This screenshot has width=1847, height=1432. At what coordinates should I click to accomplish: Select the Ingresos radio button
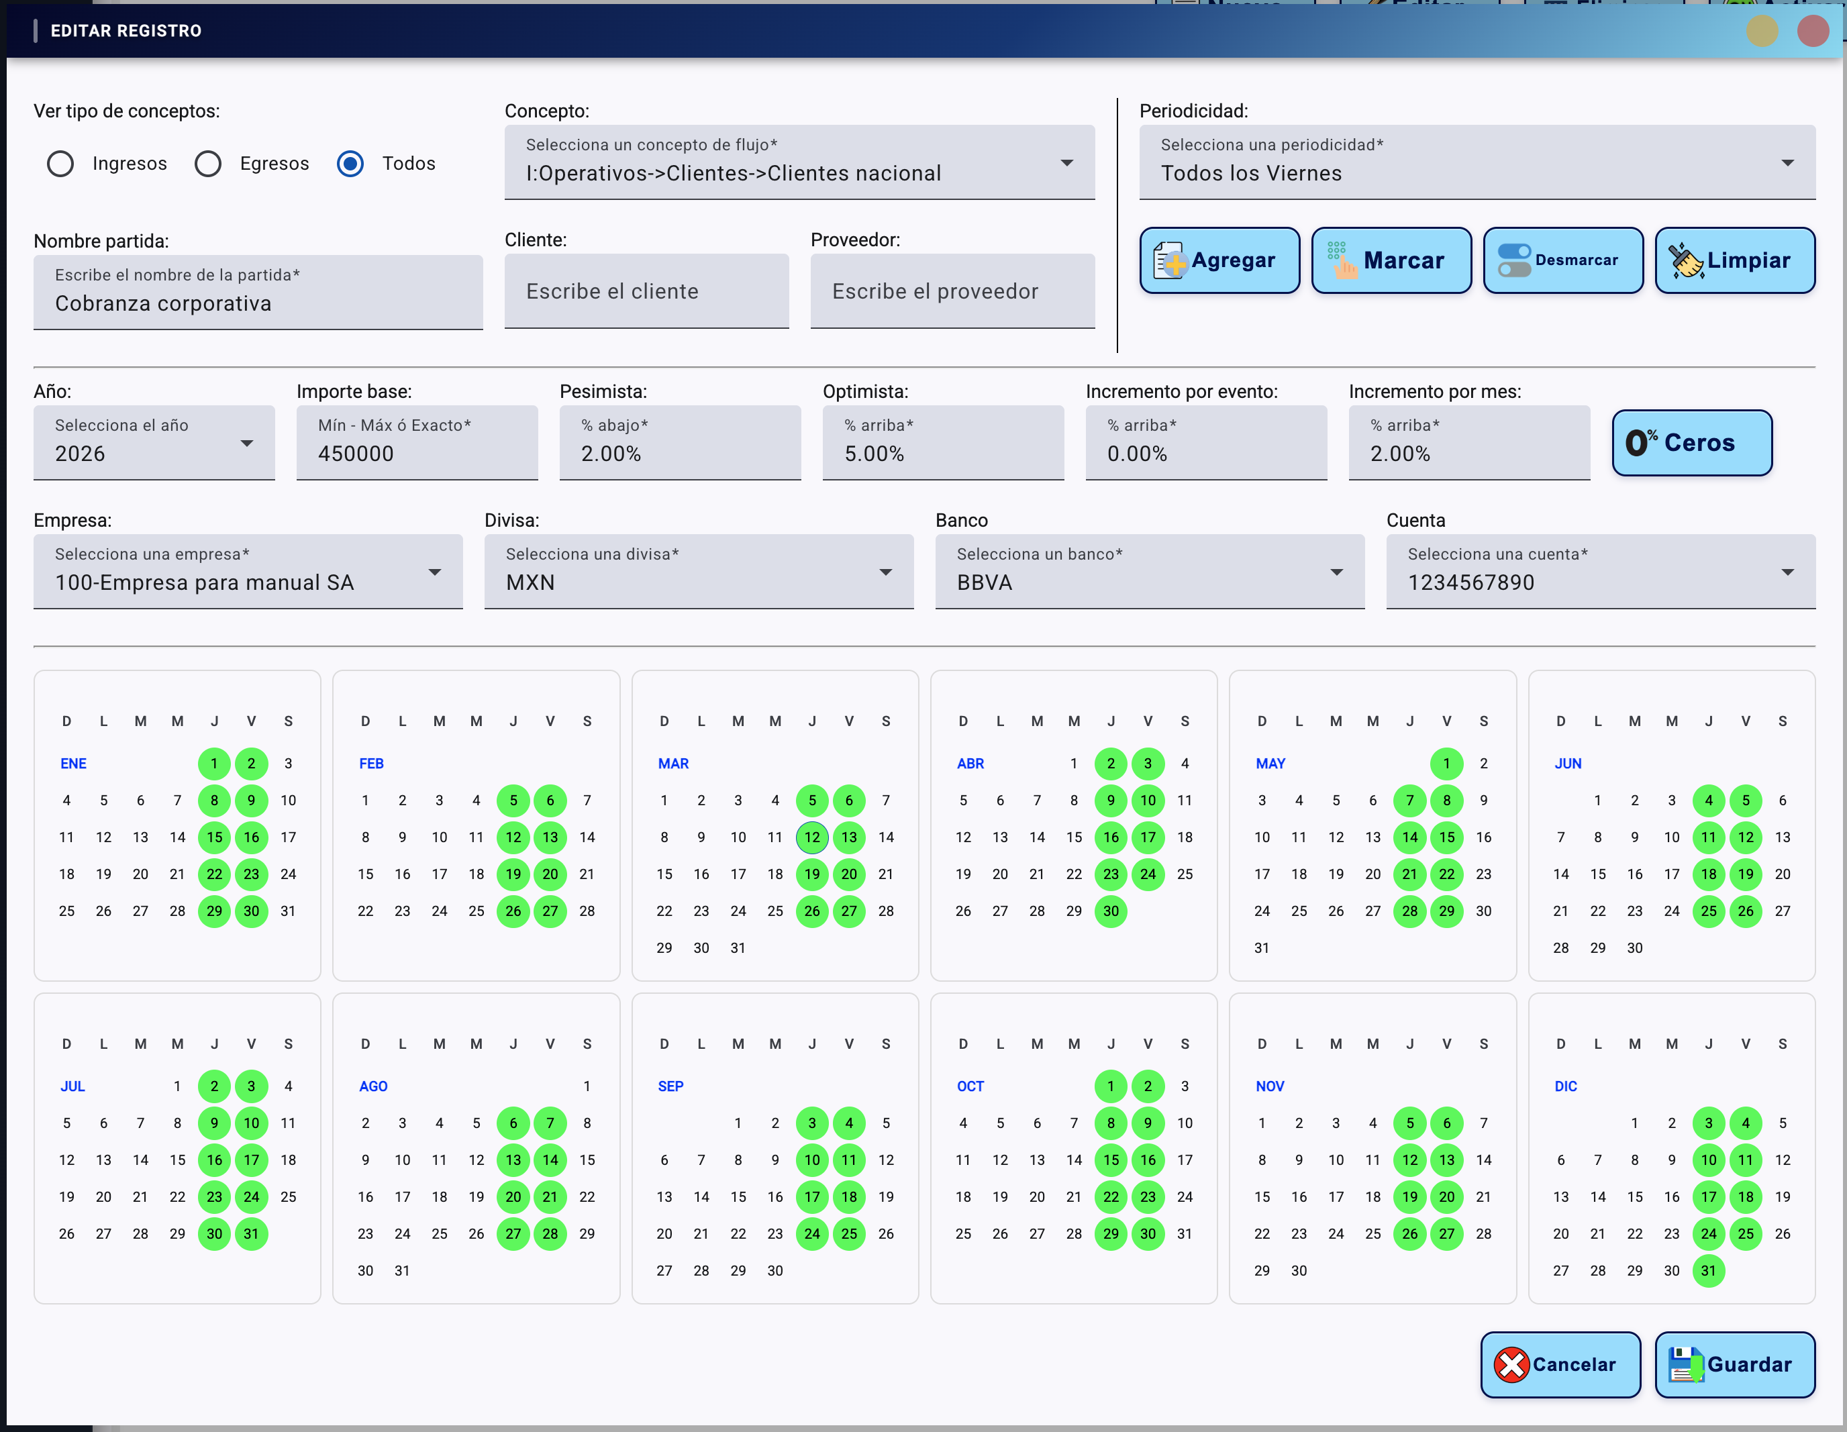60,163
